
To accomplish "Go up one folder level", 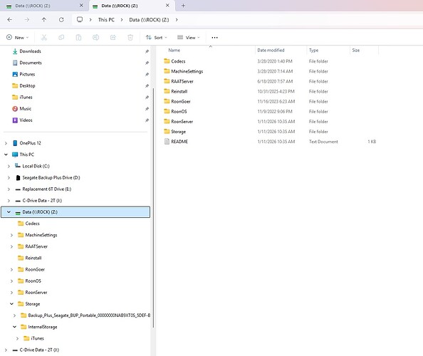I will 44,20.
